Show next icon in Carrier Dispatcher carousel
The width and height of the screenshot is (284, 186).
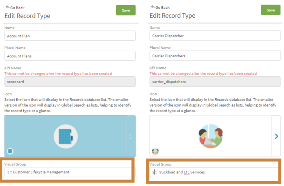[x=276, y=136]
